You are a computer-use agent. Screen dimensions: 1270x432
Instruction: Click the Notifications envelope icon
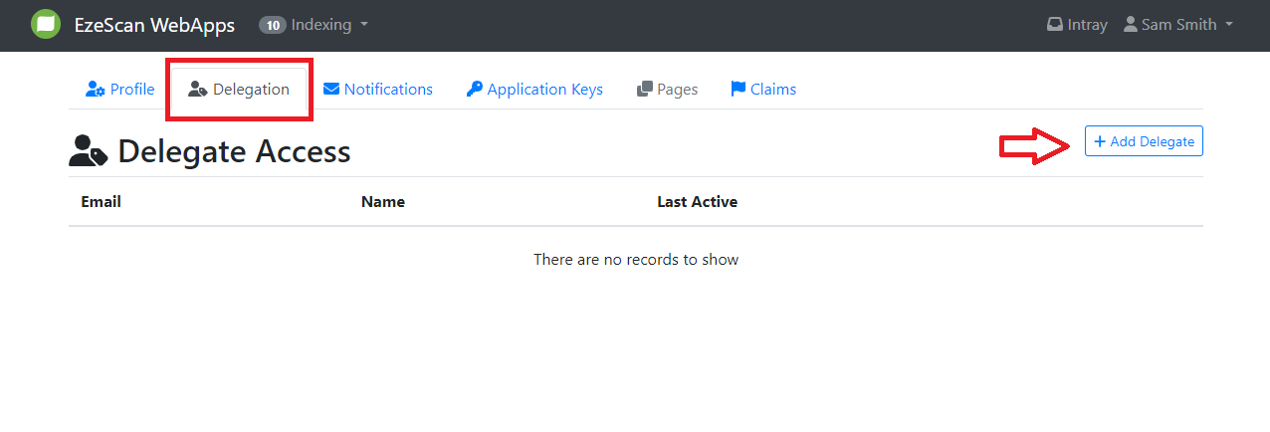(331, 90)
